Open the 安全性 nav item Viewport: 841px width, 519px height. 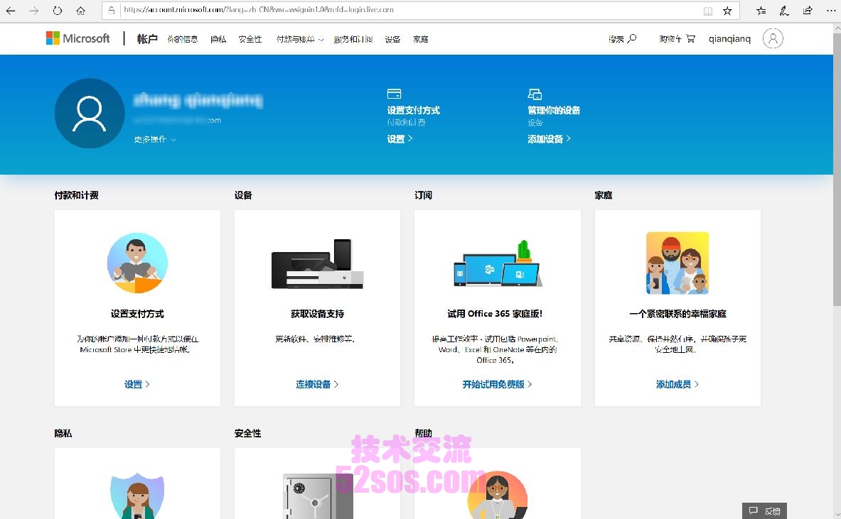(250, 39)
